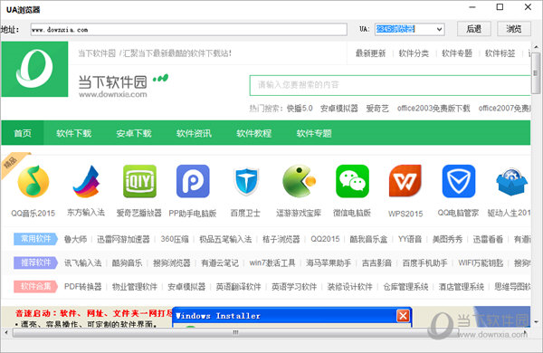Select the 软件教程 tab

click(253, 133)
